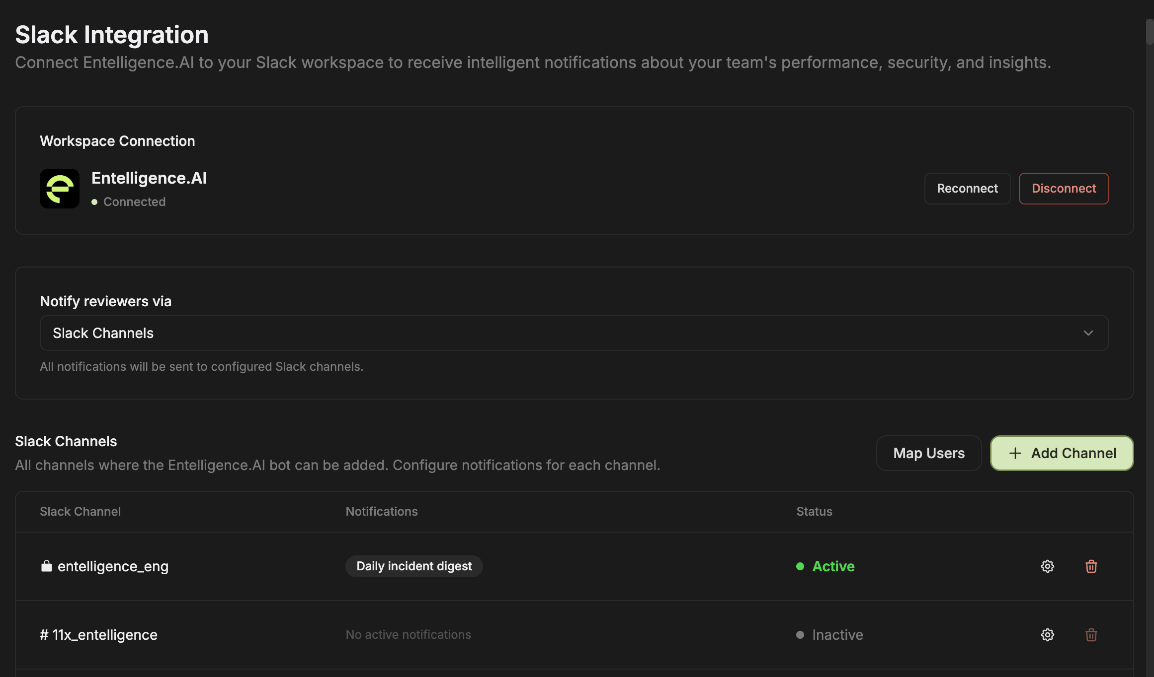This screenshot has height=677, width=1154.
Task: Open Map Users
Action: [x=928, y=453]
